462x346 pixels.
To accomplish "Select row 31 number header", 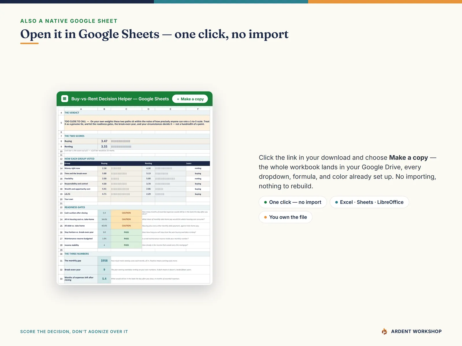I will coord(61,261).
